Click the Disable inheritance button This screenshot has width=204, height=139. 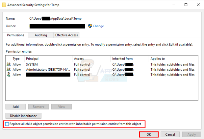(x=23, y=116)
